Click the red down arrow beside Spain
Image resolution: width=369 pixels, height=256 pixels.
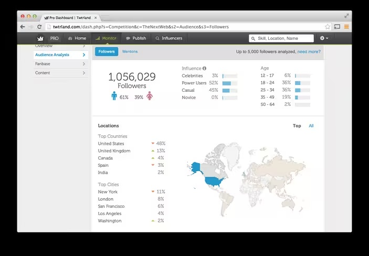pos(153,165)
